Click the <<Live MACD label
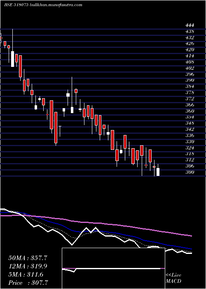 (173, 278)
